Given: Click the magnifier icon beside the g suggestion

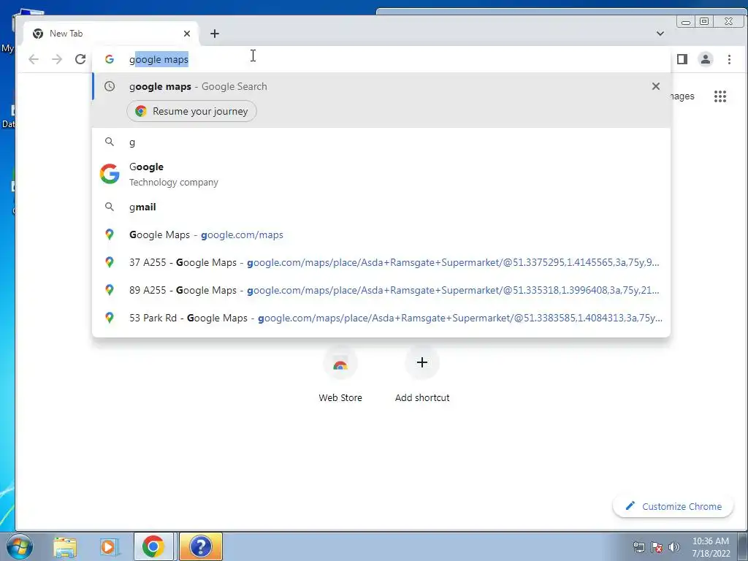Looking at the screenshot, I should (110, 142).
